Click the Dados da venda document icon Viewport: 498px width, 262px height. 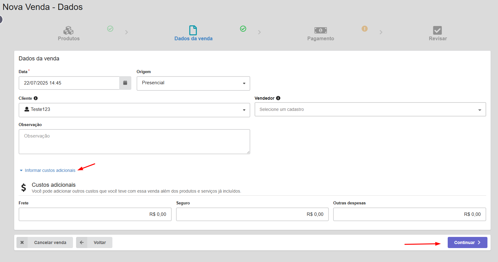(193, 30)
